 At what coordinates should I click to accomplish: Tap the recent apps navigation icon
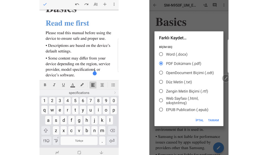(57, 153)
